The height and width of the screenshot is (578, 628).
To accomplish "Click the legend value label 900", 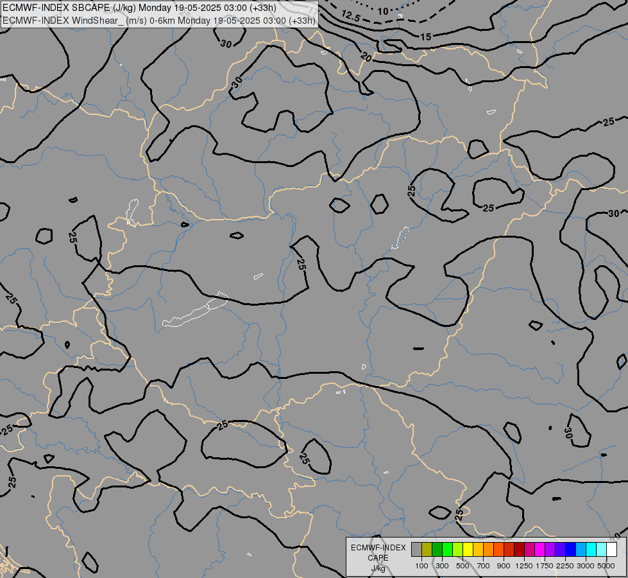I will pyautogui.click(x=504, y=566).
